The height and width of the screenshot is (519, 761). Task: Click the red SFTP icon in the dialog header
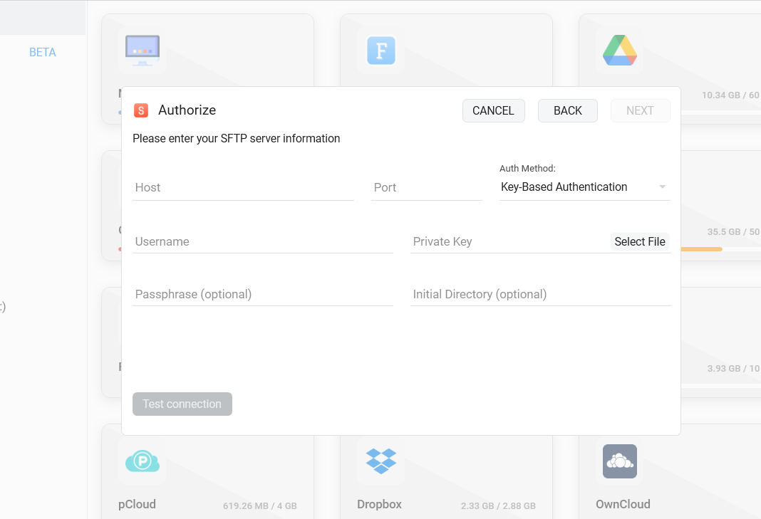click(x=140, y=110)
